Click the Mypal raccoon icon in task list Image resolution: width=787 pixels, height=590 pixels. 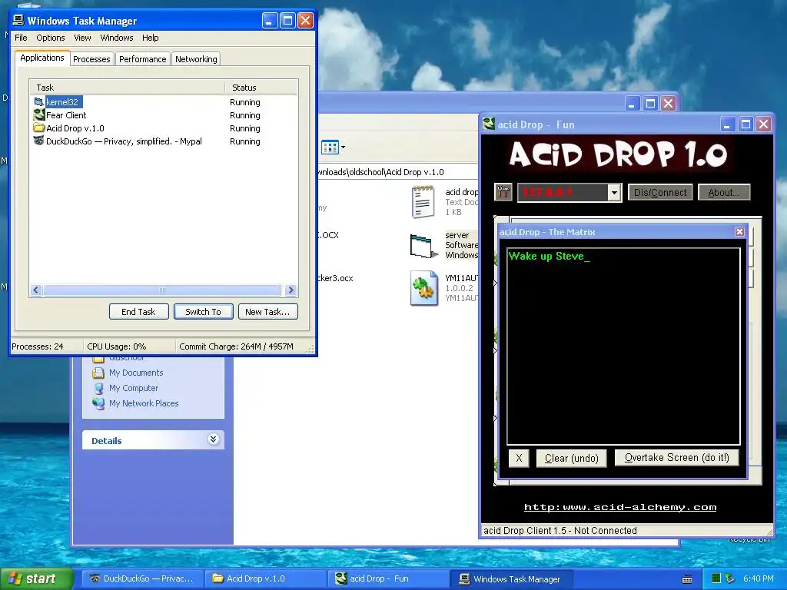click(38, 141)
